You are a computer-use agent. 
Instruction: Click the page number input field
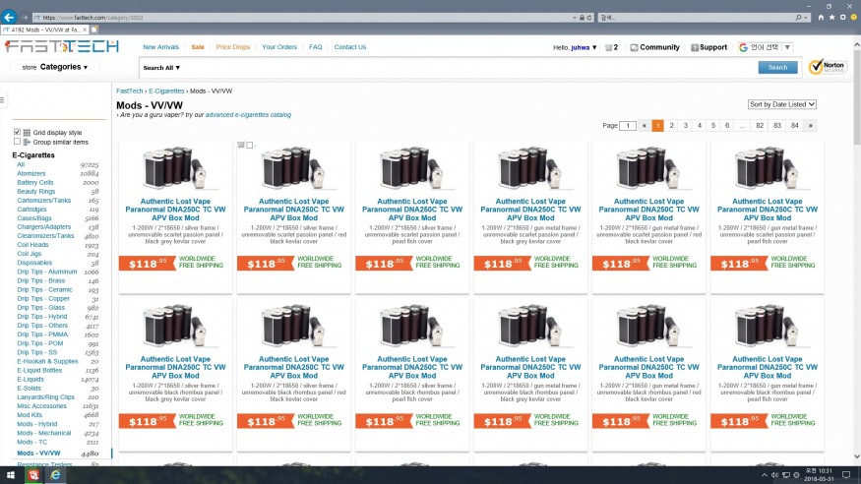[x=628, y=126]
